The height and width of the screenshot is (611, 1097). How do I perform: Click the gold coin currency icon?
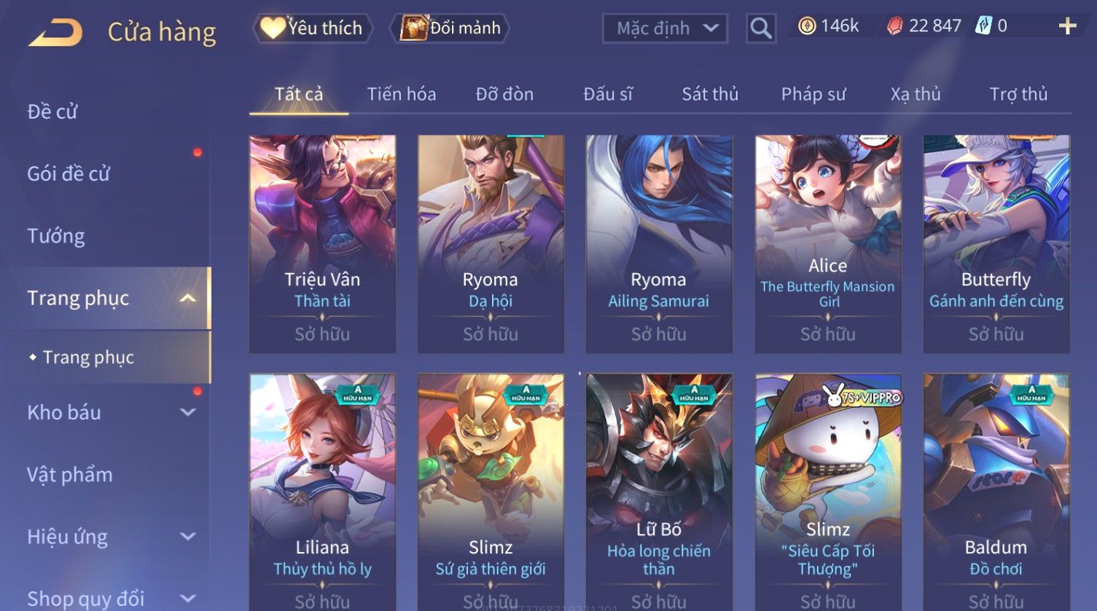coord(806,26)
